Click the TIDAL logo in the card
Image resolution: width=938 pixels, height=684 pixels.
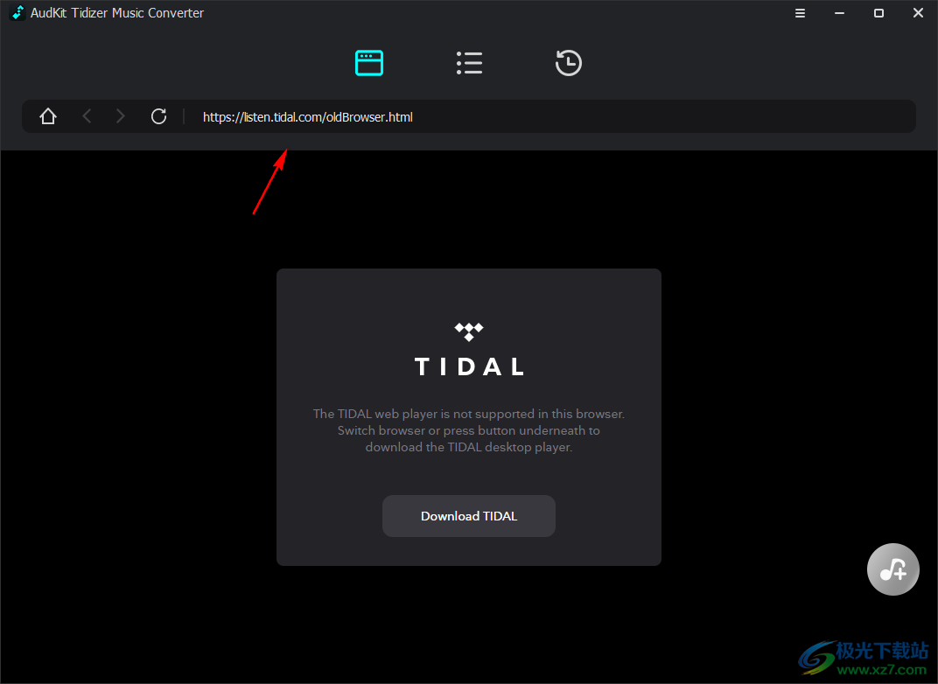pyautogui.click(x=469, y=350)
